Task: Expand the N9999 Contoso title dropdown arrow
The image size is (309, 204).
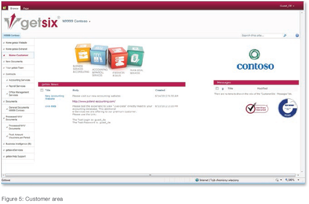Action: pyautogui.click(x=89, y=22)
